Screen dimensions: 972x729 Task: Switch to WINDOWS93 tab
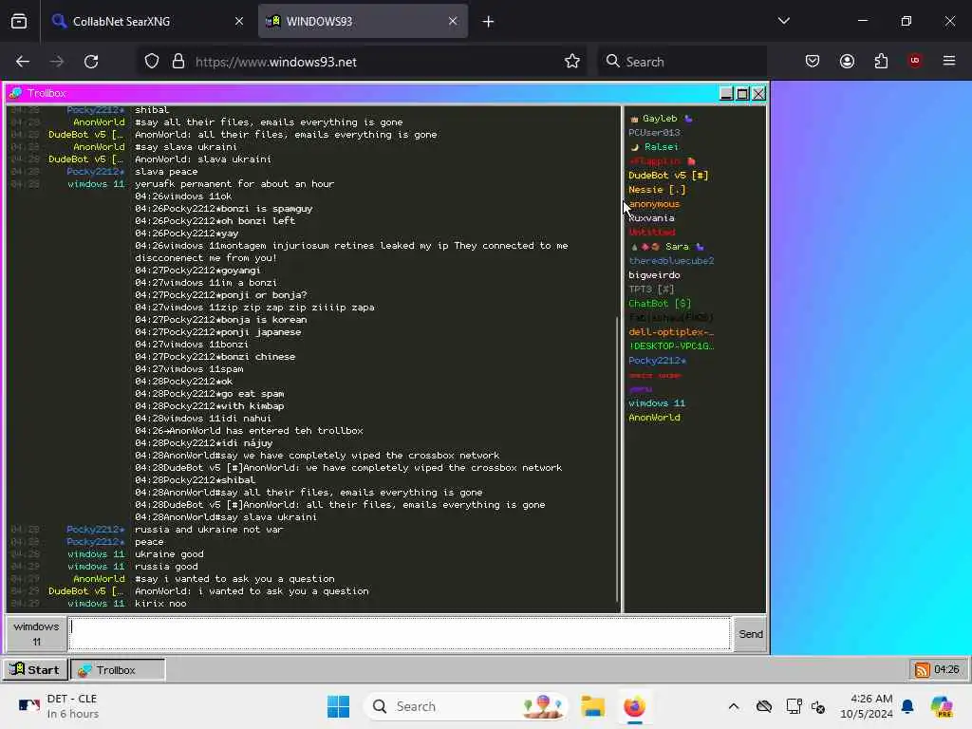point(363,21)
